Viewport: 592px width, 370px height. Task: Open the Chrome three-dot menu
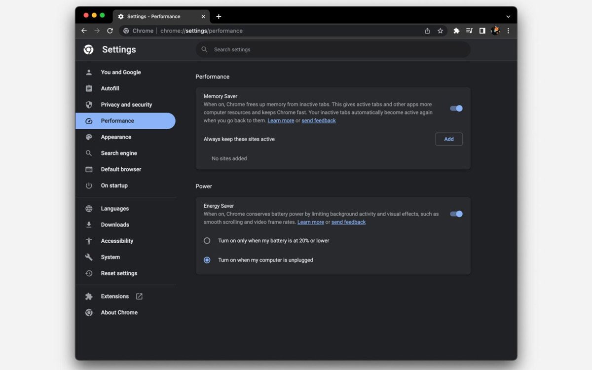click(x=508, y=31)
